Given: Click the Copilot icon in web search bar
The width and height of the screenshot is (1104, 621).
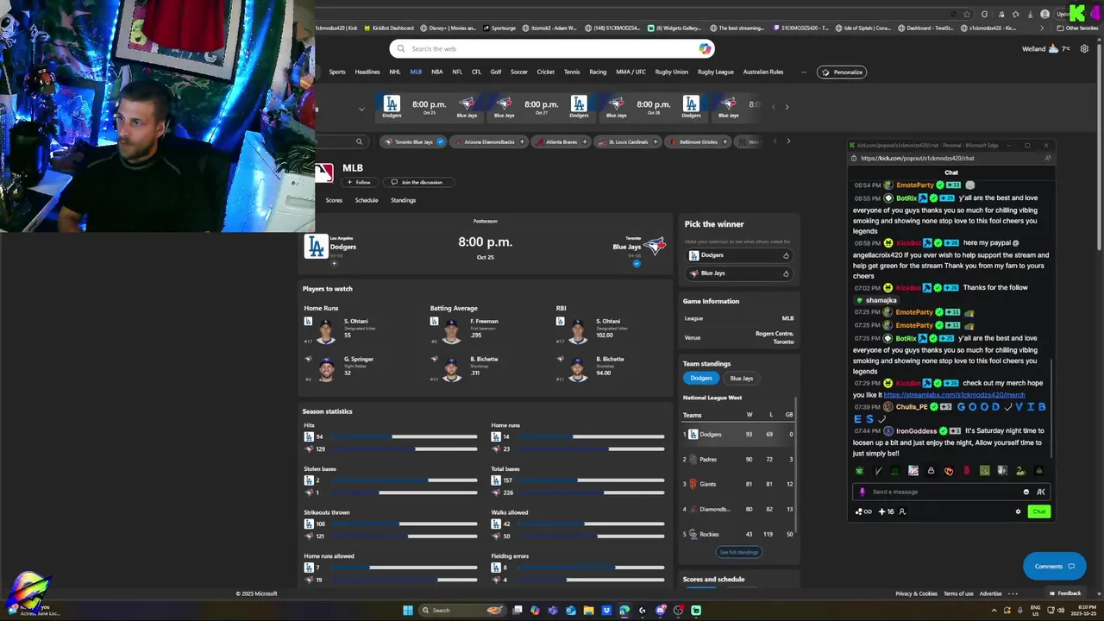Looking at the screenshot, I should point(705,49).
